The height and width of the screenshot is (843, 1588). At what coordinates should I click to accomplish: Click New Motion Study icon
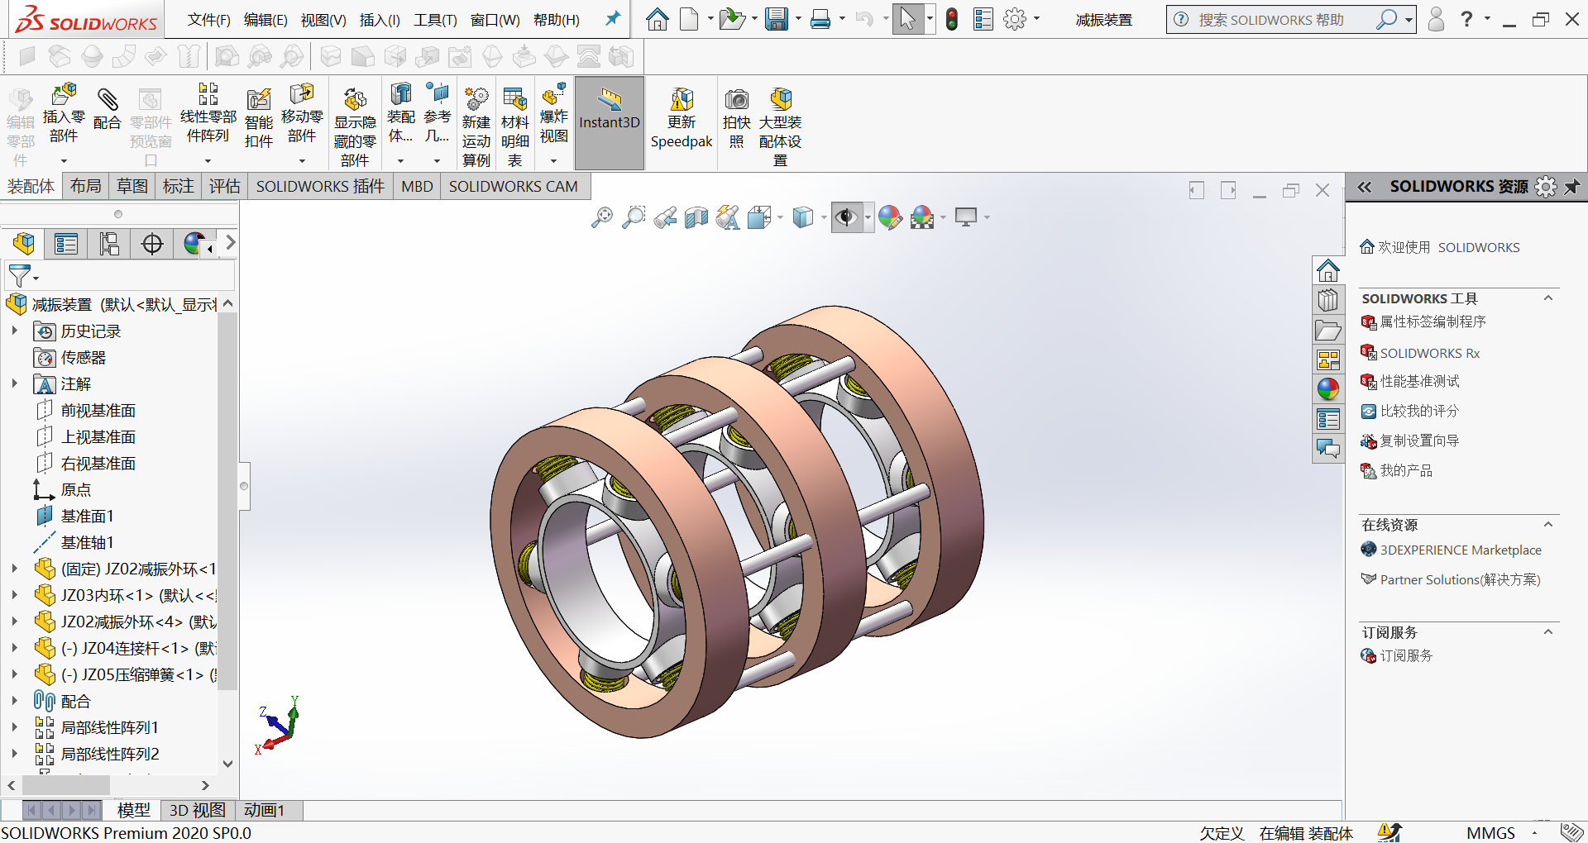(x=476, y=126)
